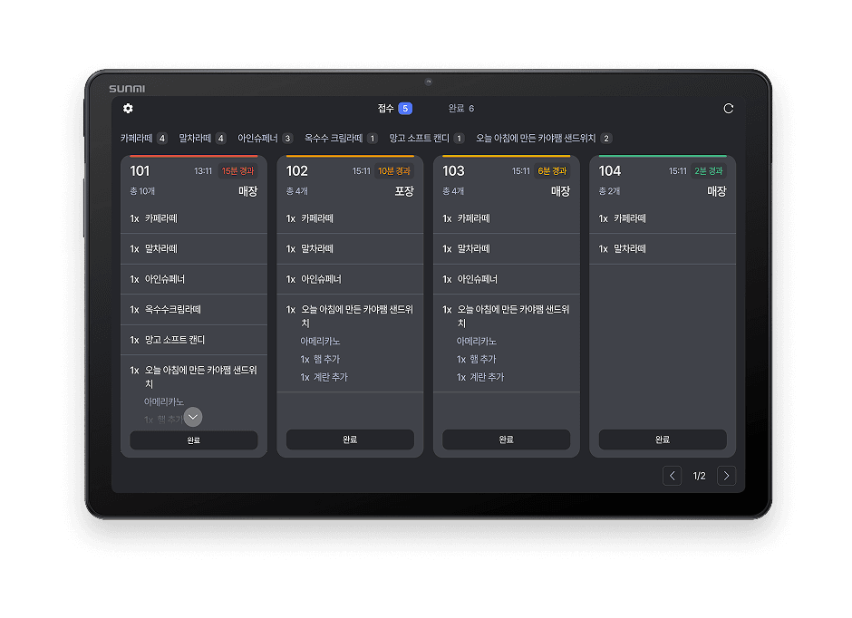Go to previous page arrow
Viewport: 852px width, 618px height.
[x=673, y=477]
